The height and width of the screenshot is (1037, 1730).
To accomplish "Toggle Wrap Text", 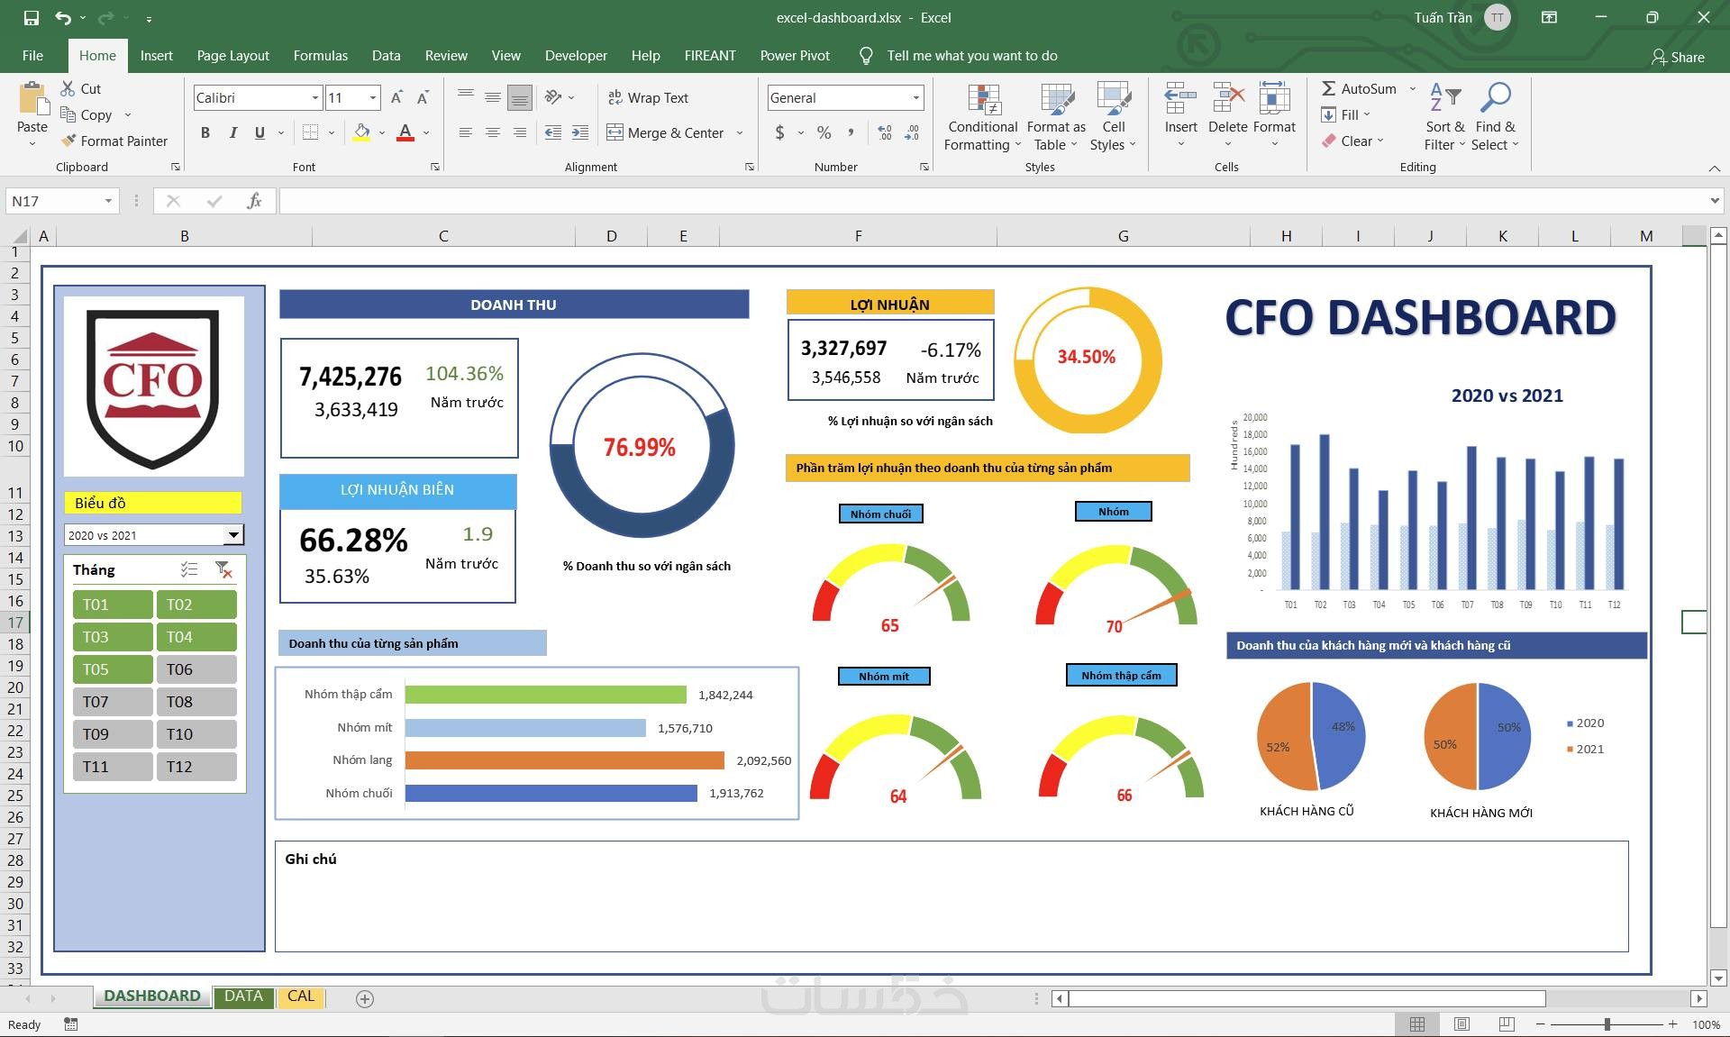I will (x=648, y=97).
